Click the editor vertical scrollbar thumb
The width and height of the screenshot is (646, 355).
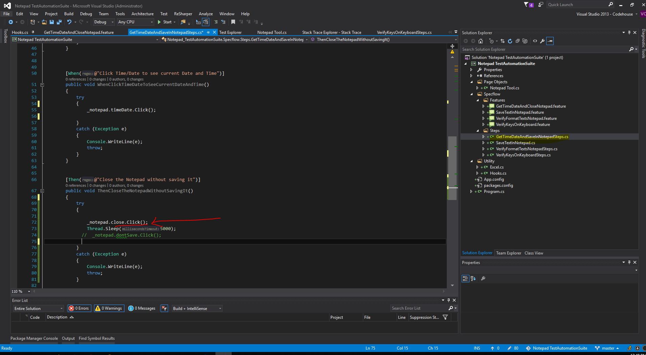pos(452,168)
